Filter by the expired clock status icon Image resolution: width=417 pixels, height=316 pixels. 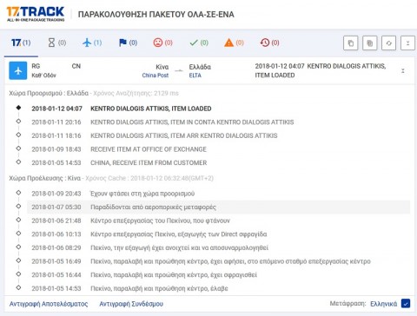coord(269,43)
